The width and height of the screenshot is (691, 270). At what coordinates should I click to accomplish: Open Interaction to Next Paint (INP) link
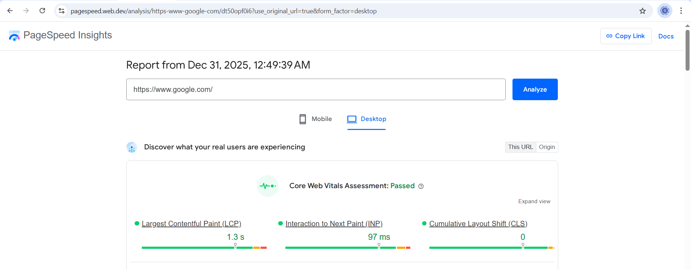coord(334,224)
